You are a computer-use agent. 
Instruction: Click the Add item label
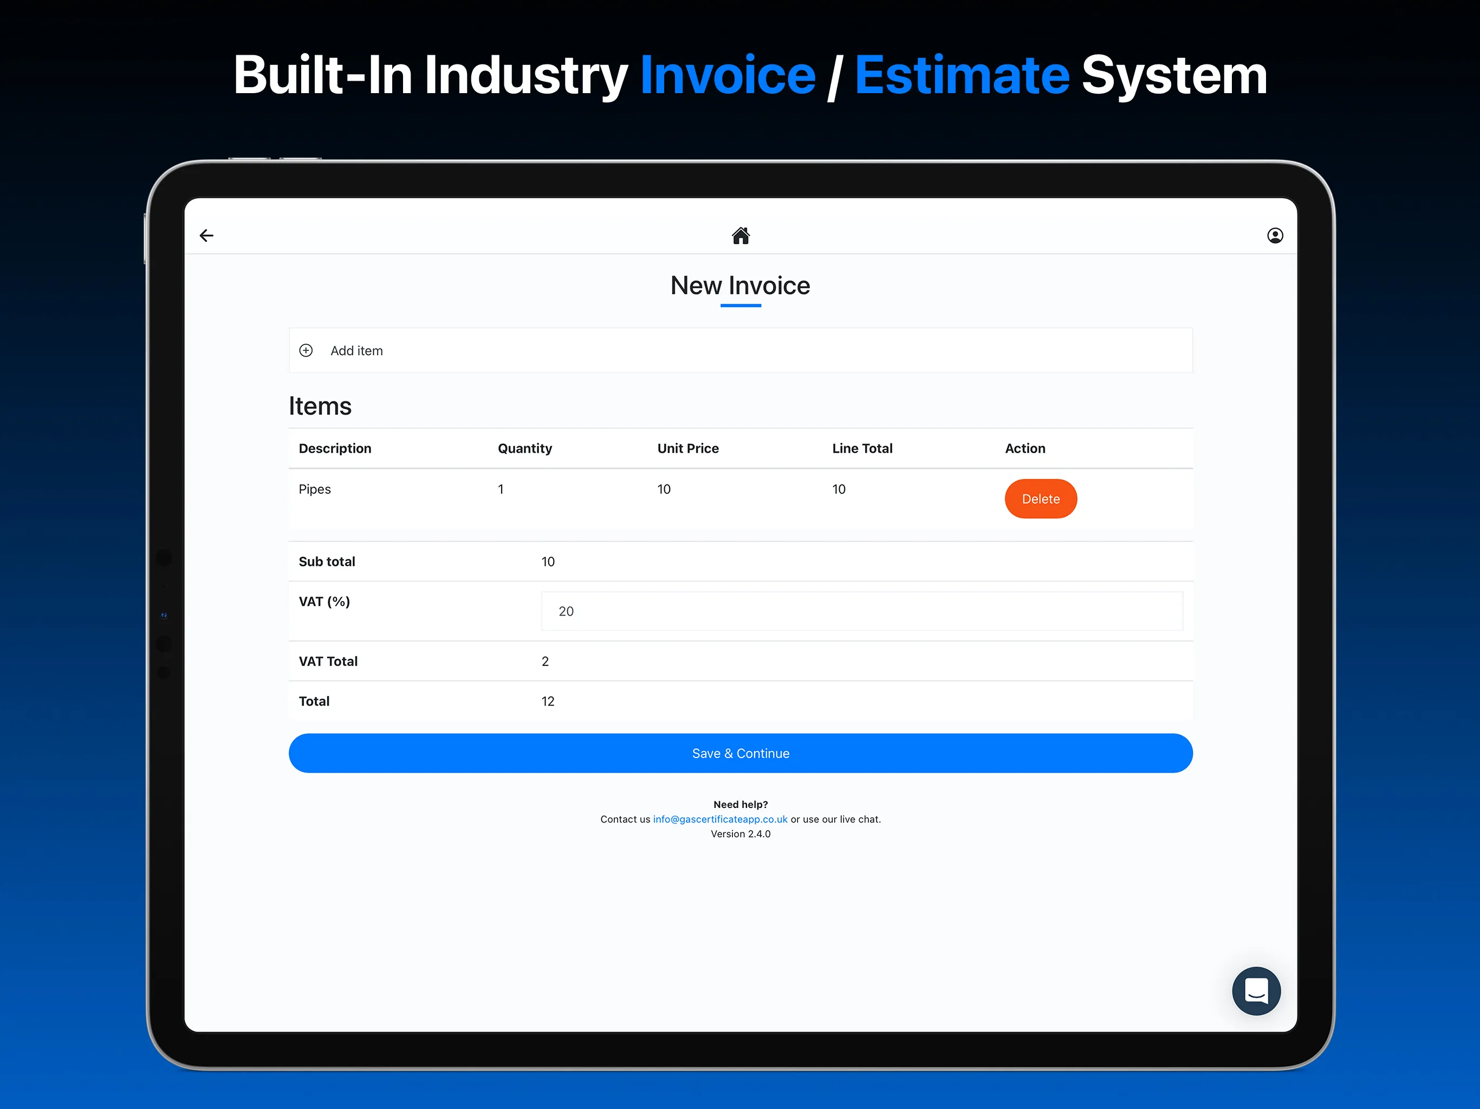(356, 350)
